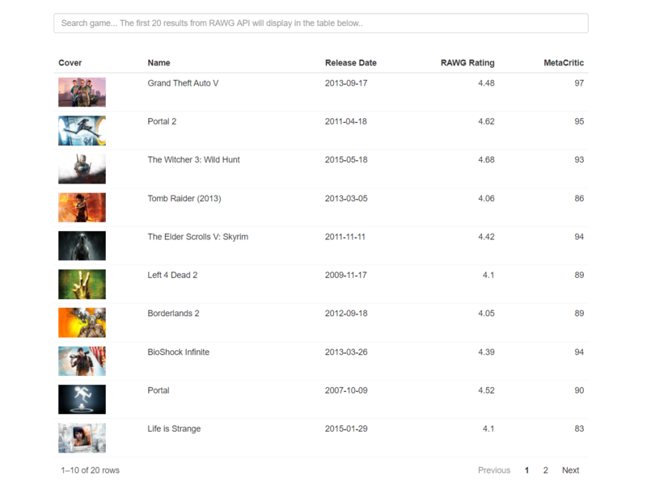This screenshot has height=485, width=647.
Task: Sort table by RAWG Rating header
Action: [467, 63]
